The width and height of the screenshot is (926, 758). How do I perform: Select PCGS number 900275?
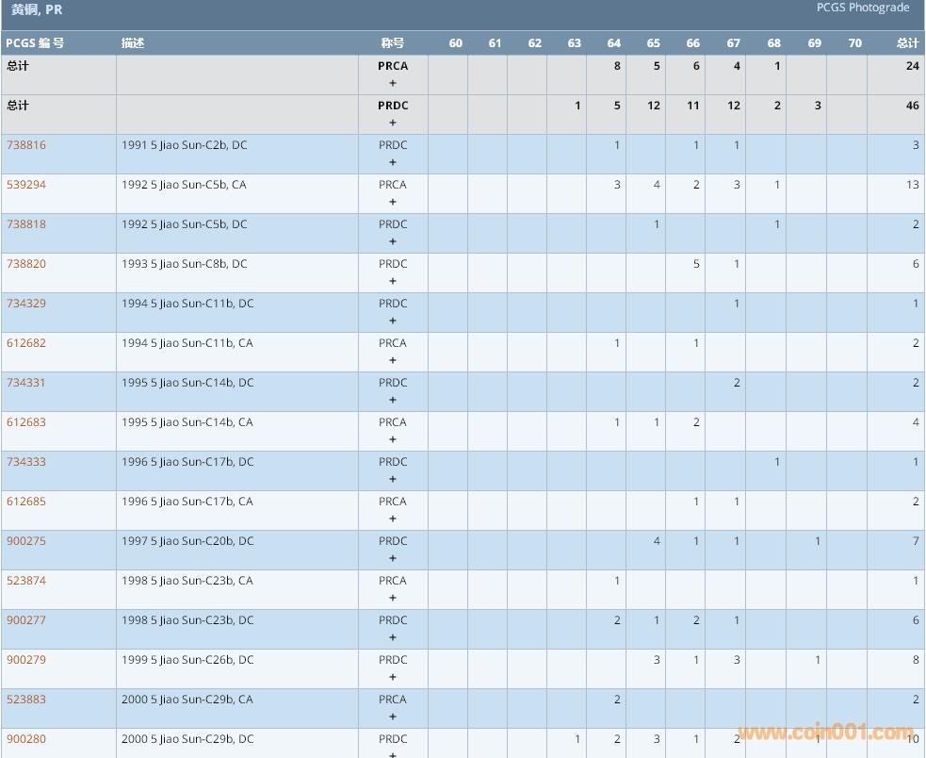tap(26, 541)
